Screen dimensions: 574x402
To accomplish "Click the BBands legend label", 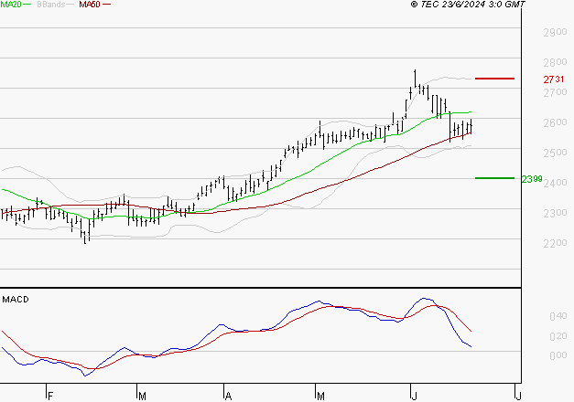I will click(x=51, y=5).
